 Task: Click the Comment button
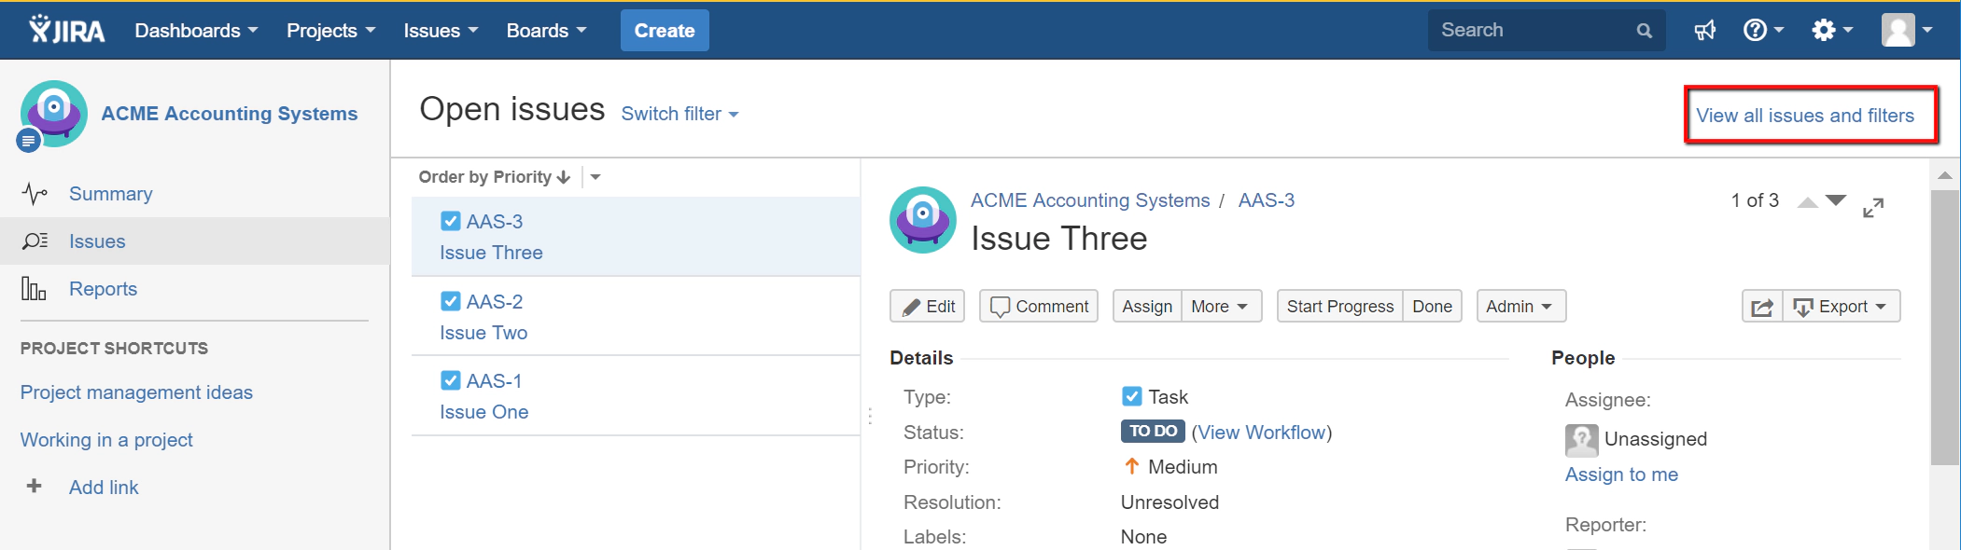click(x=1038, y=307)
